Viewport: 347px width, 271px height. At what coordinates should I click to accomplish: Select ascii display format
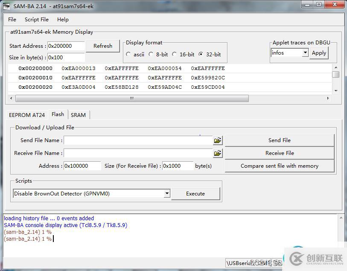[x=129, y=55]
